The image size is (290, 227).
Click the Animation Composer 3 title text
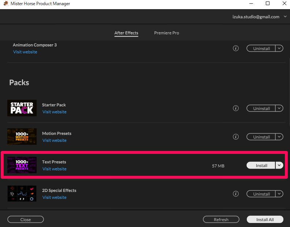coord(35,45)
